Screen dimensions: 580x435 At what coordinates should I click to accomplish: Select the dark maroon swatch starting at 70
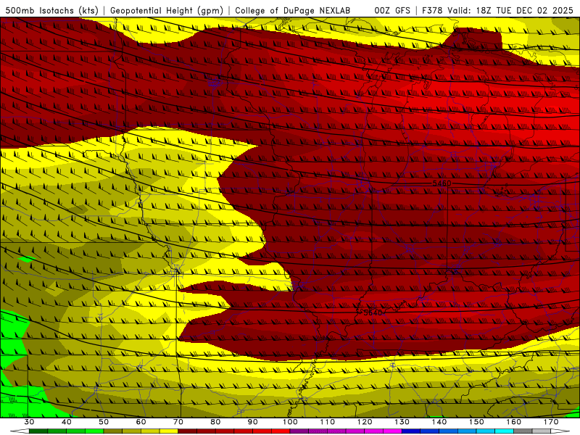tap(188, 432)
